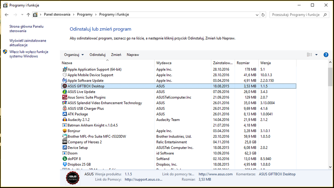334x188 pixels.
Task: Click the ASUS Splendid Video Enhancement icon
Action: point(65,103)
